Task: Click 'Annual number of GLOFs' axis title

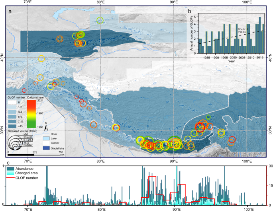Action: click(x=192, y=33)
